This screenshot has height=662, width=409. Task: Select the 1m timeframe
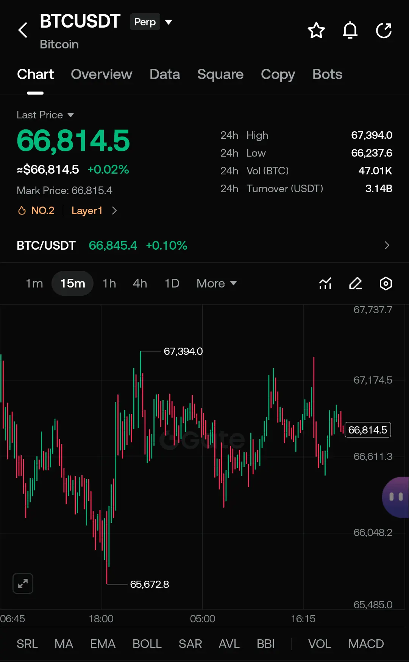[34, 283]
